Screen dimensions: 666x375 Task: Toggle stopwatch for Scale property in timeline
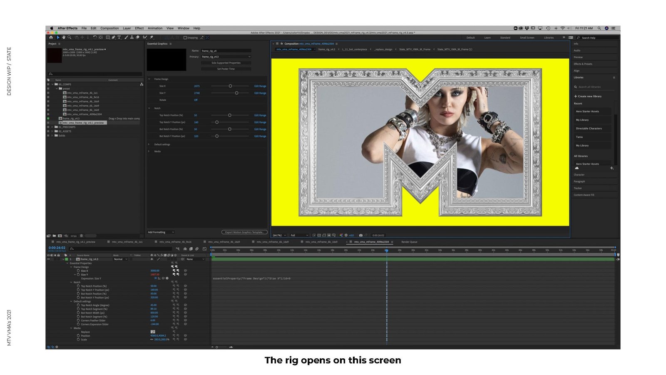[x=78, y=340]
